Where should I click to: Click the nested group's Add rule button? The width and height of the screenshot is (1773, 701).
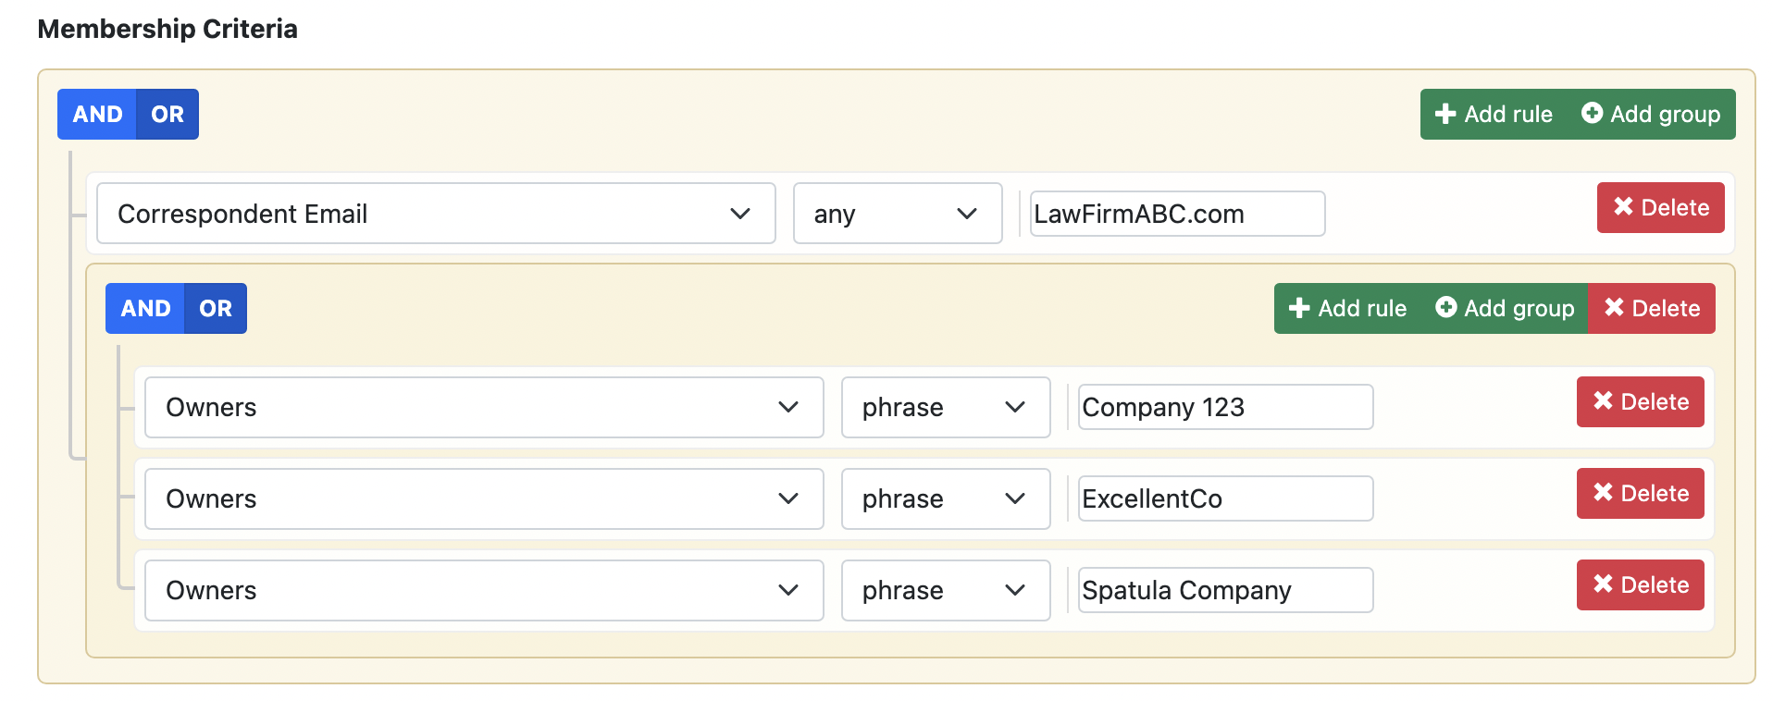1346,308
